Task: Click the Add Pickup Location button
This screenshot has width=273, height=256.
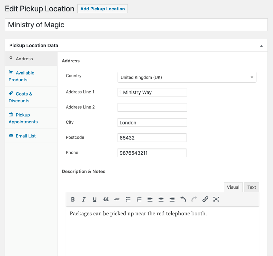Action: [102, 9]
